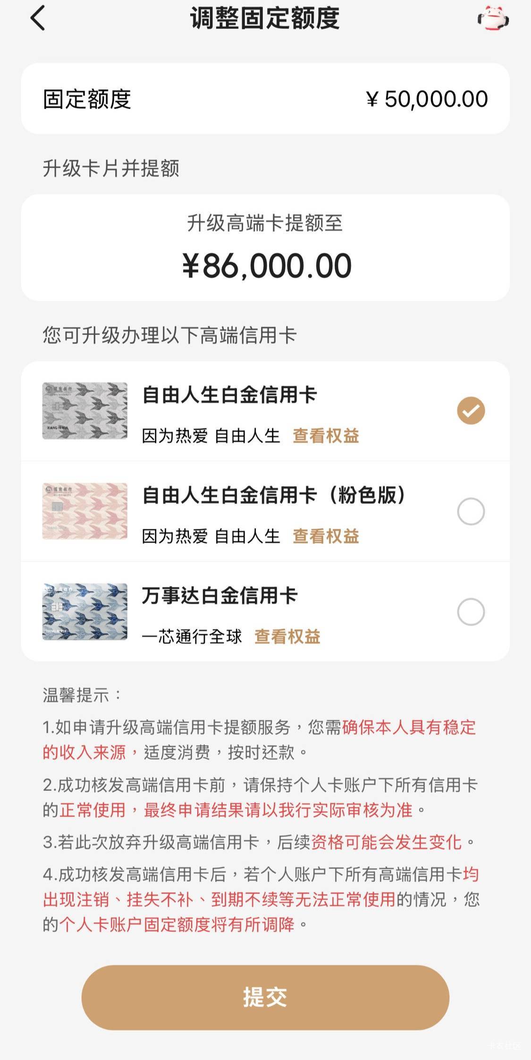Tap the 自由人生白金信用卡 (粉色版) title

tap(274, 495)
